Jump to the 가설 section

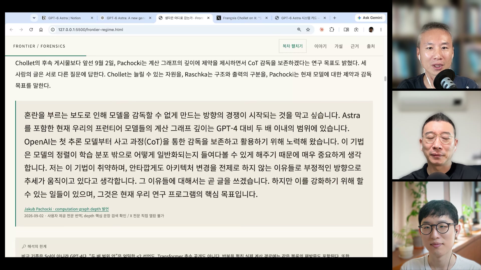point(338,46)
